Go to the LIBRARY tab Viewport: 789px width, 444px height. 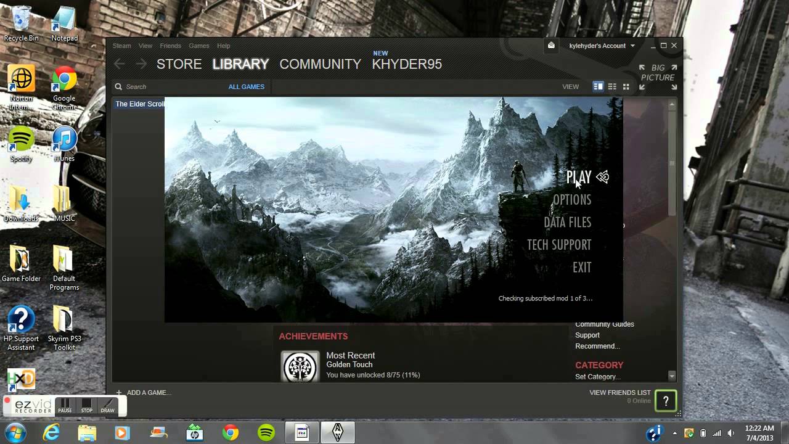coord(240,64)
